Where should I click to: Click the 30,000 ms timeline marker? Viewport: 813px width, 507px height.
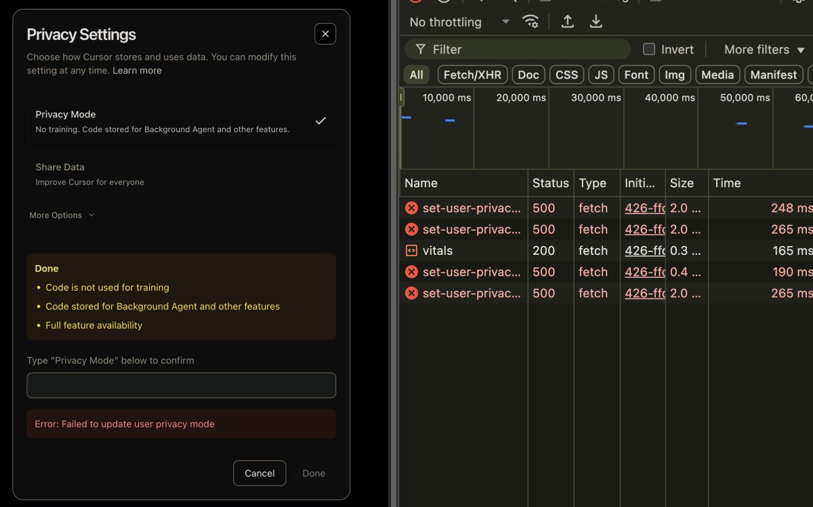[x=596, y=98]
